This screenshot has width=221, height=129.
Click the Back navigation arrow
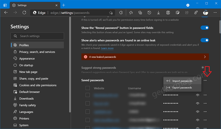6,13
